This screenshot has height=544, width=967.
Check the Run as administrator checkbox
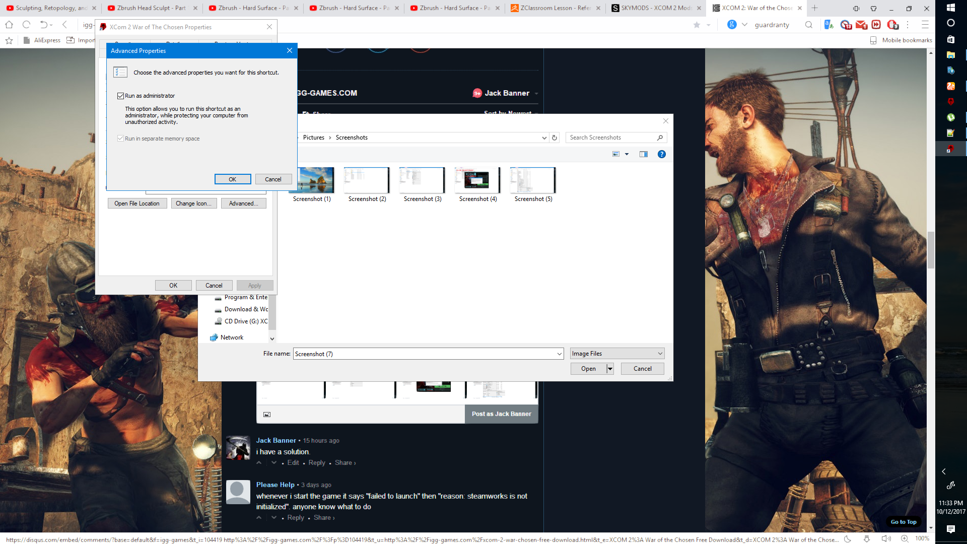[120, 96]
